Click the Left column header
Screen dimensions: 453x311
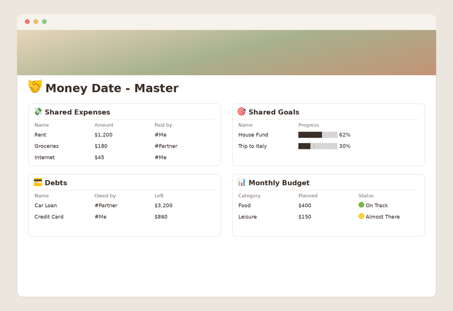pos(159,196)
